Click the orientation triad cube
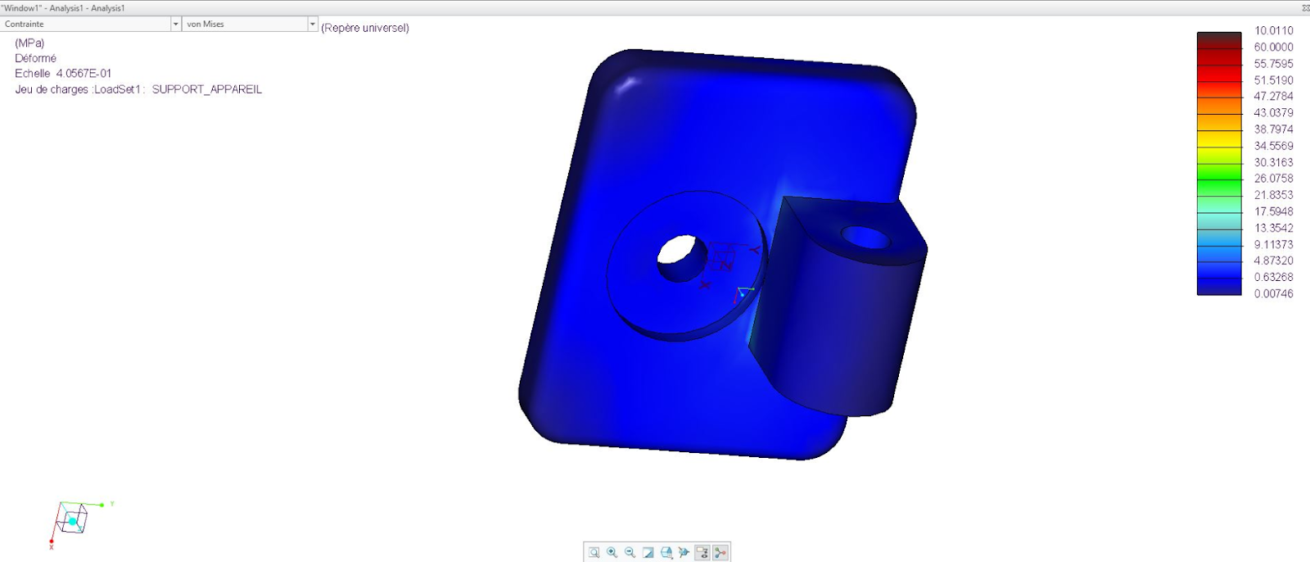 tap(72, 519)
